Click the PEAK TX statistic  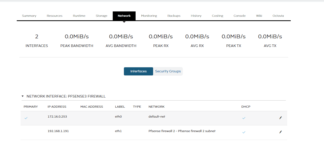[x=234, y=41]
